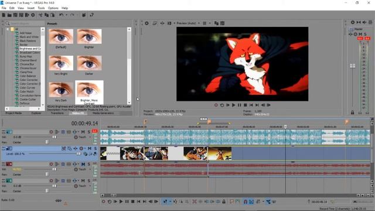
Task: Click the Undo arrow icon
Action: (x=62, y=15)
